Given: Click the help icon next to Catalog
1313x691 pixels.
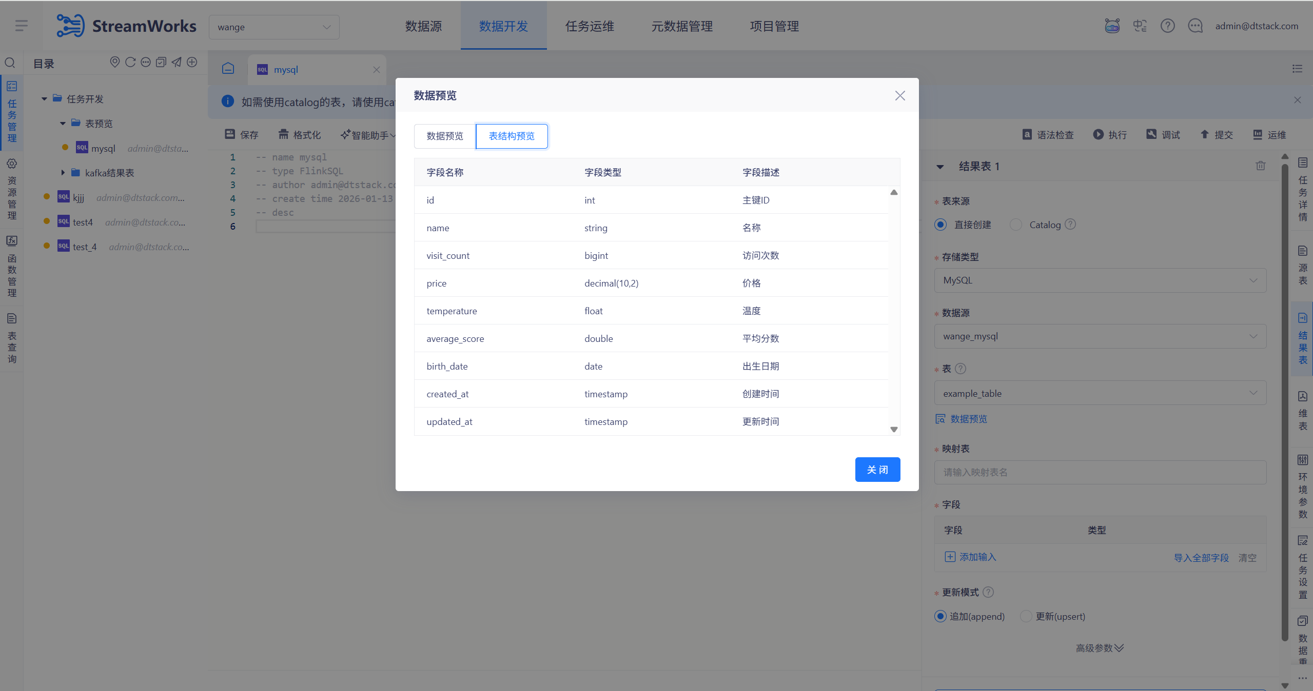Looking at the screenshot, I should pyautogui.click(x=1070, y=225).
